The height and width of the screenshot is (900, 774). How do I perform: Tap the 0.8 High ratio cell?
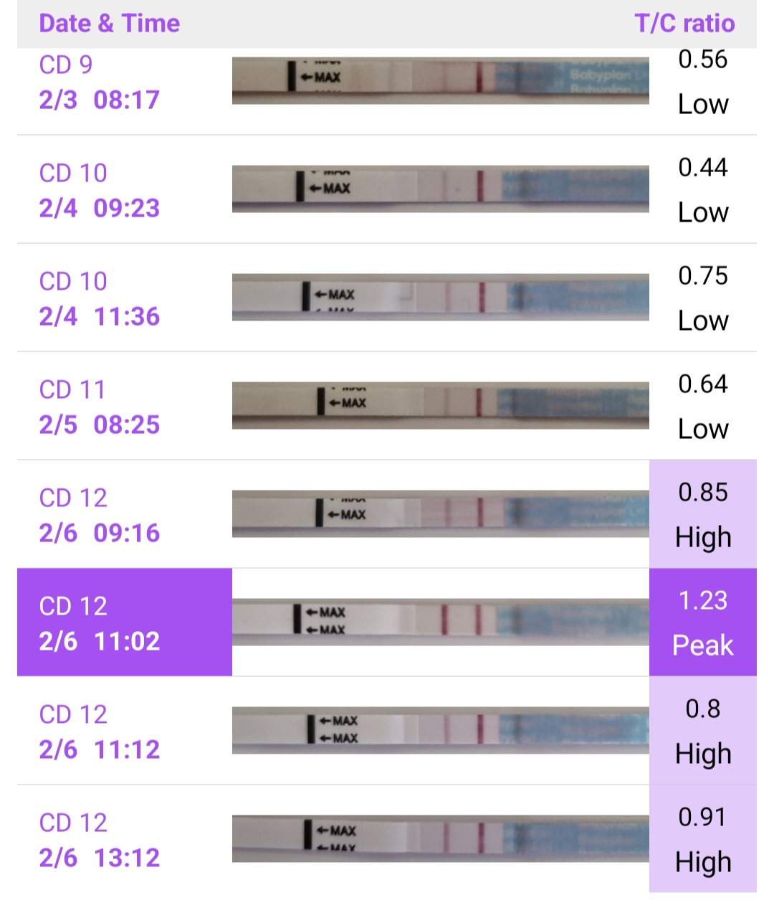point(702,731)
